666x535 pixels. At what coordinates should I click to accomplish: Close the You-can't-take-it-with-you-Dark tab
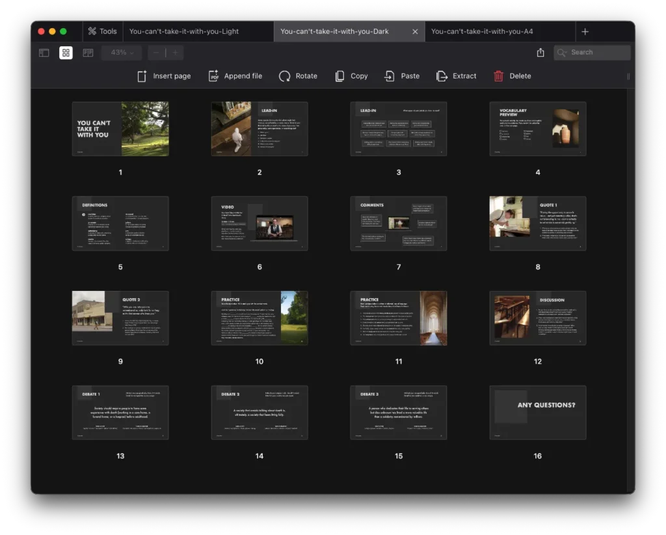415,31
